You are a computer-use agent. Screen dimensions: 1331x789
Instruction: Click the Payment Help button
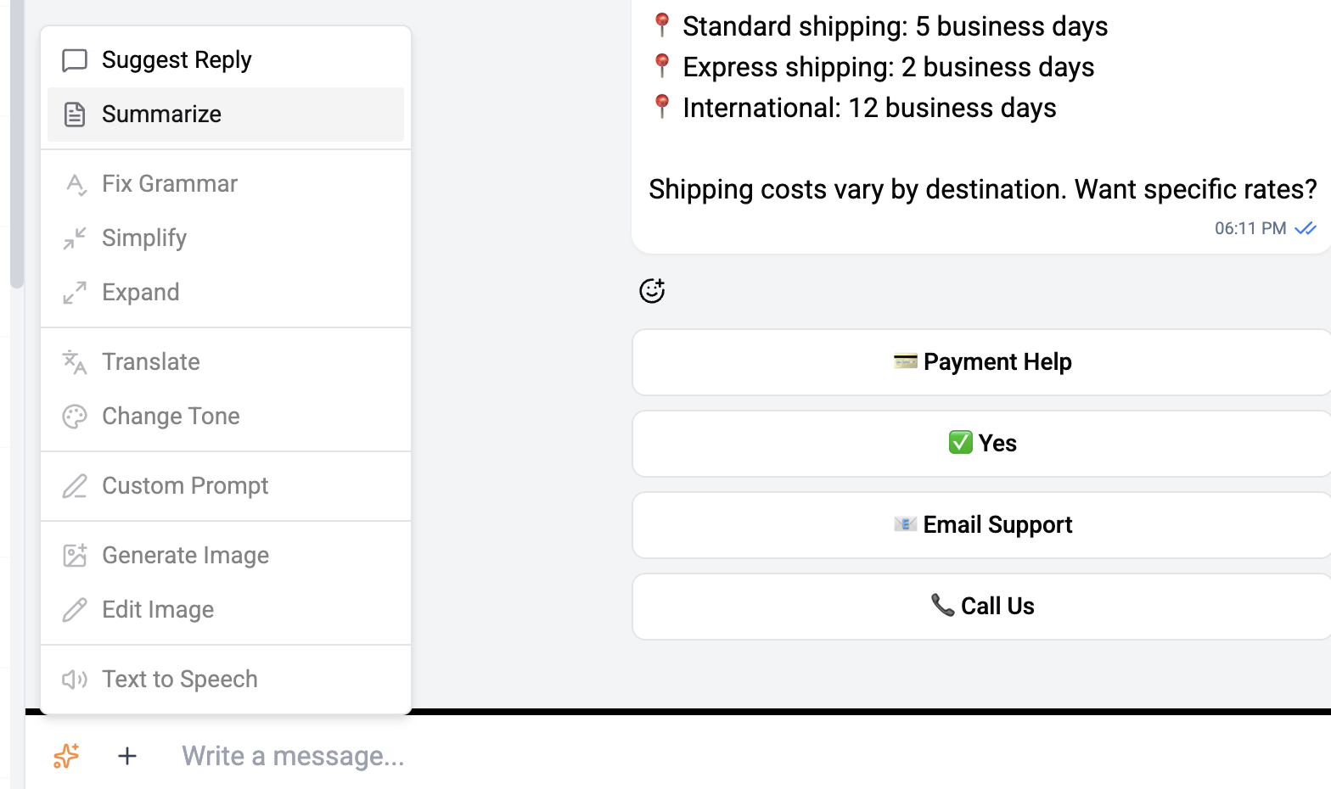pyautogui.click(x=982, y=361)
